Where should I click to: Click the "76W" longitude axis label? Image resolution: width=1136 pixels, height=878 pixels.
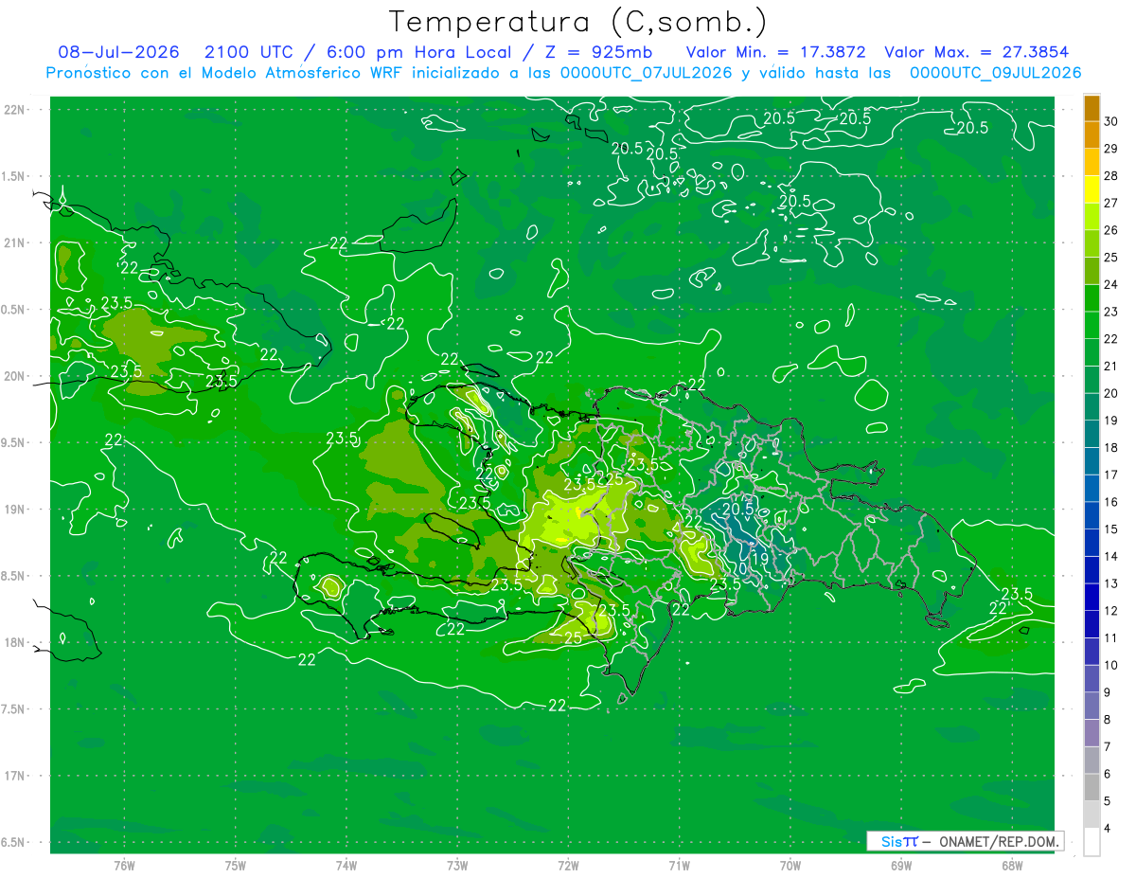click(124, 866)
